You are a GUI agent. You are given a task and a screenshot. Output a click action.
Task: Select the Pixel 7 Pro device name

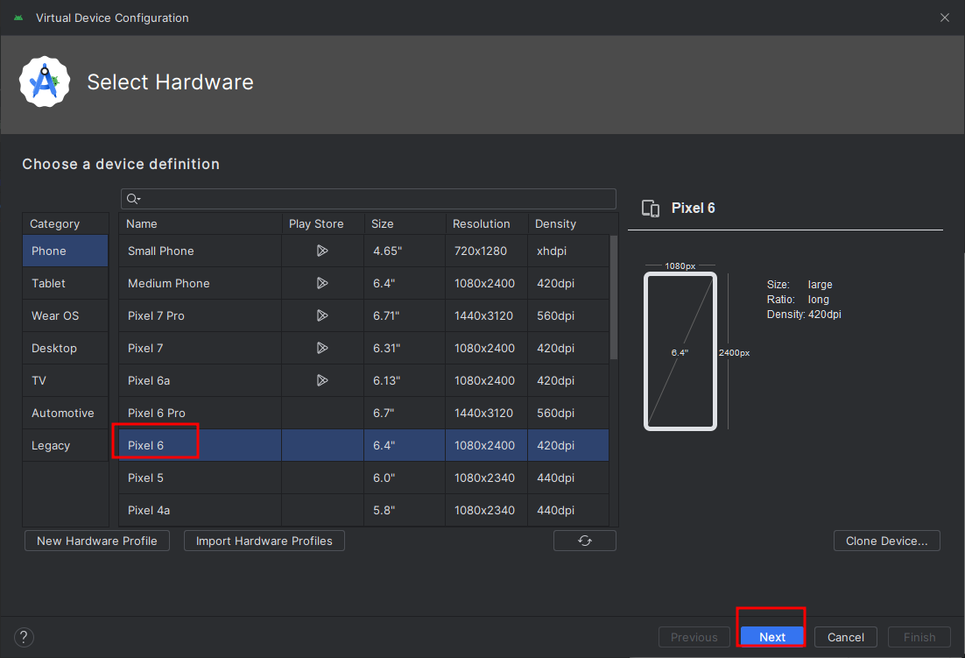point(156,315)
